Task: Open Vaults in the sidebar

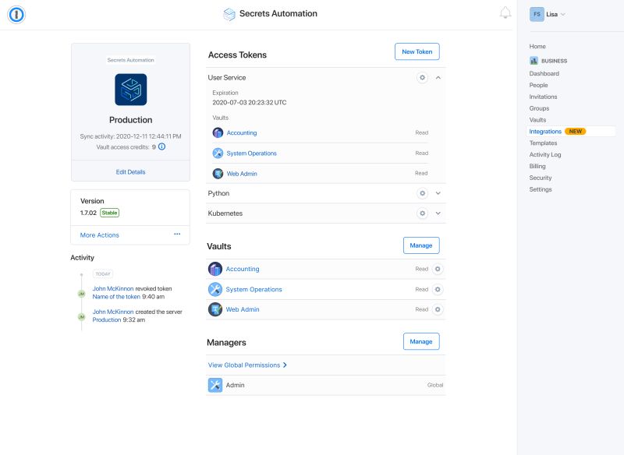Action: [x=537, y=120]
